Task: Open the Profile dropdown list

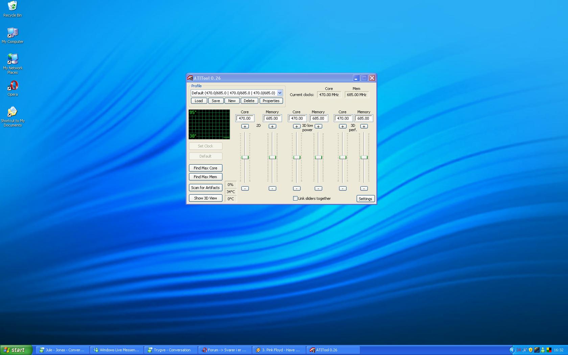Action: pyautogui.click(x=280, y=93)
